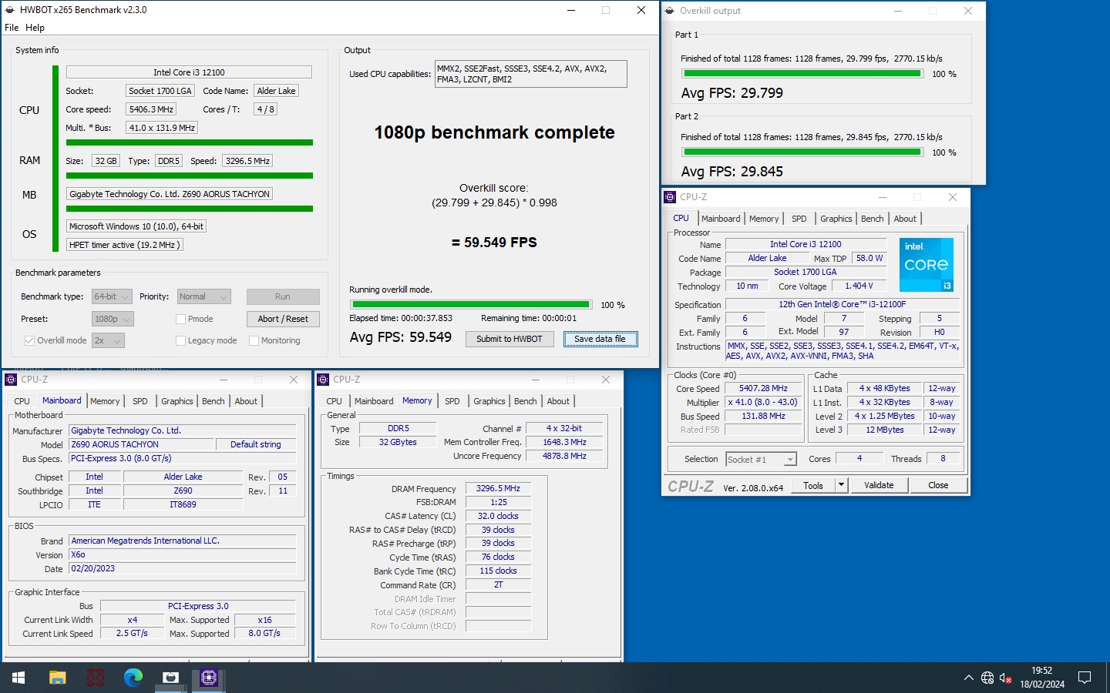Click the Part 1 progress bar

[802, 74]
